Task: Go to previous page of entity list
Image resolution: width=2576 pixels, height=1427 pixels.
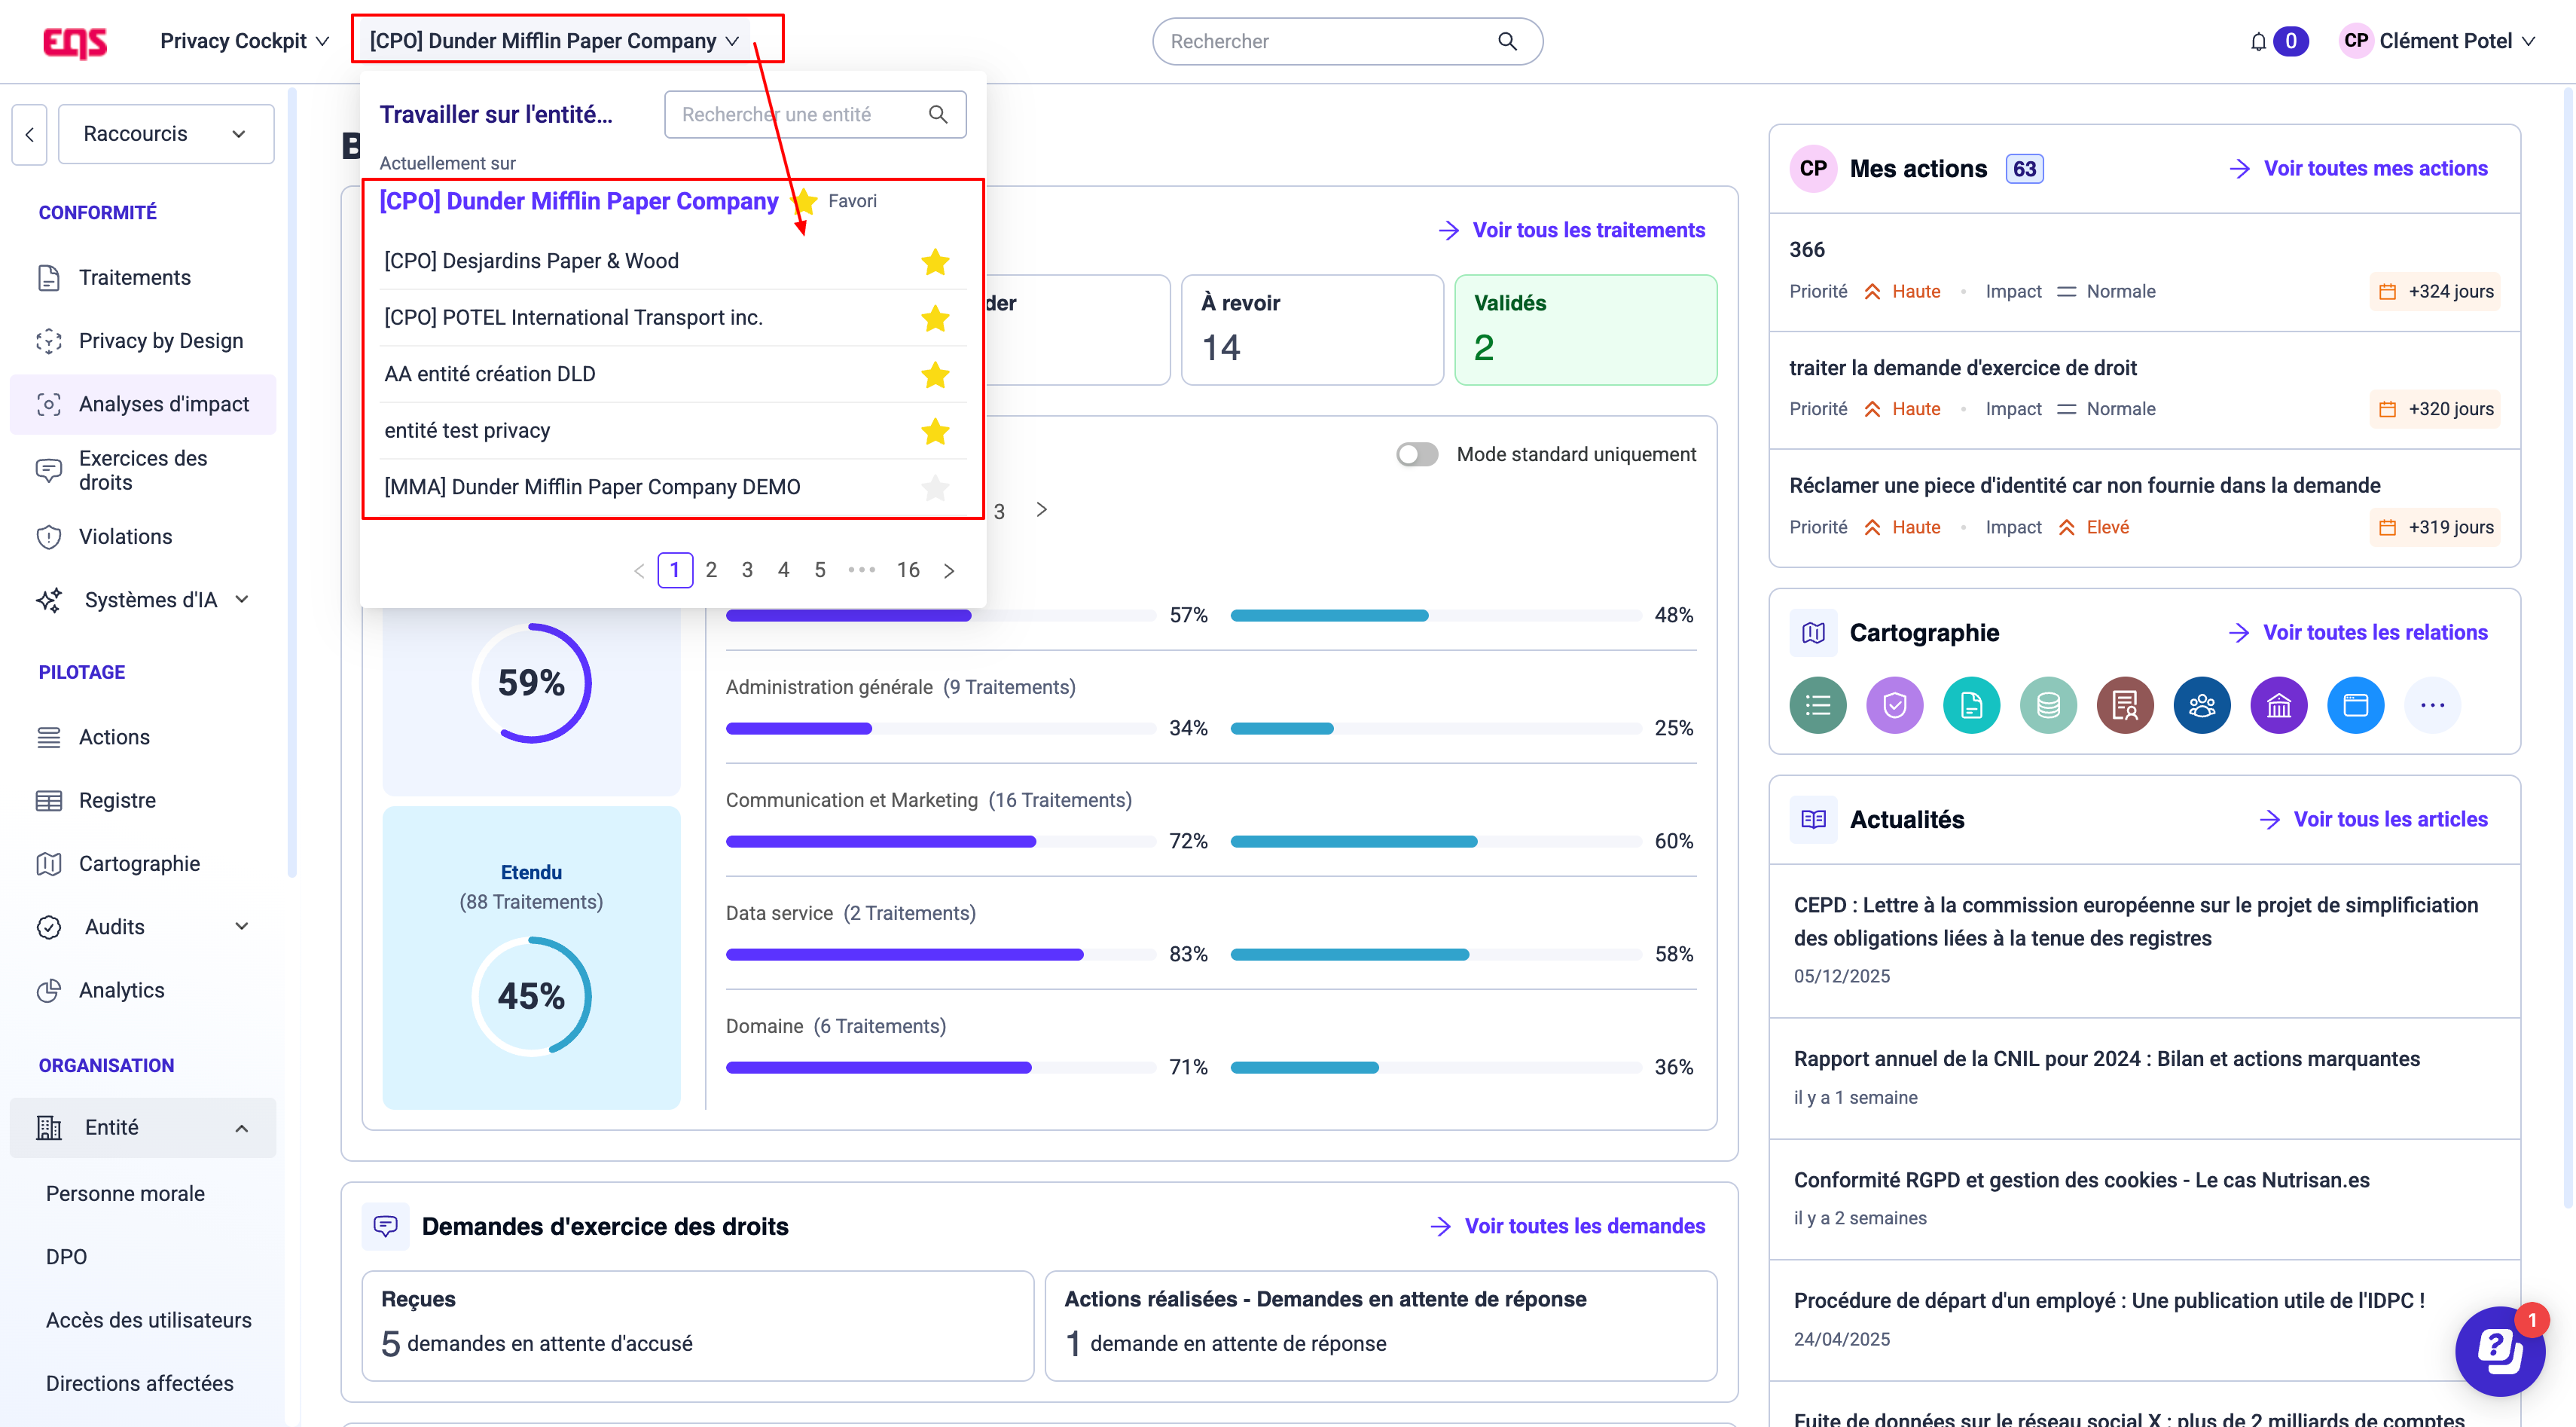Action: coord(639,570)
